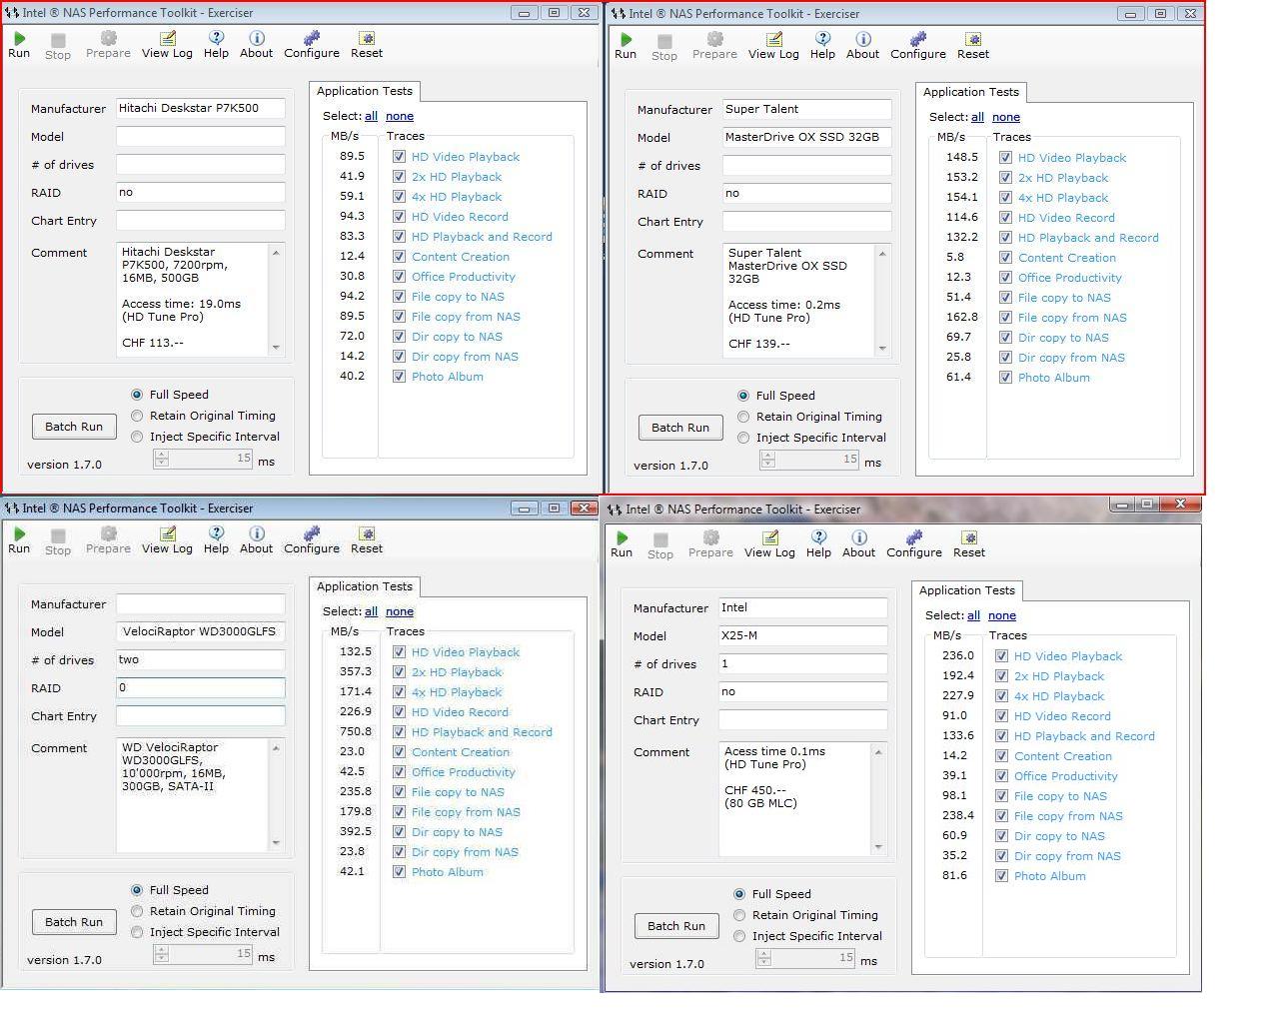Open Application Tests tab in VelociRaptor window
This screenshot has width=1279, height=1023.
tap(365, 586)
